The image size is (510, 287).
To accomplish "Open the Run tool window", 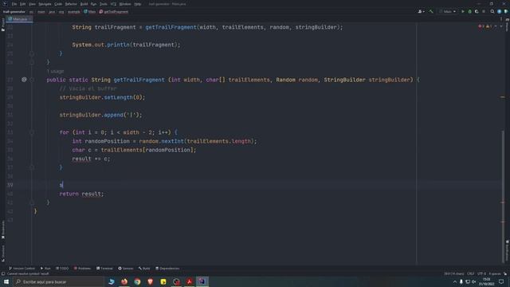I will coord(45,269).
